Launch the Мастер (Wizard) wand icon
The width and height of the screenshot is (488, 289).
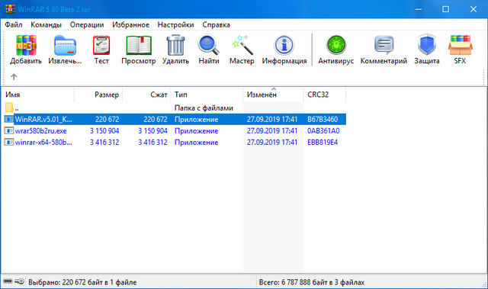point(242,46)
